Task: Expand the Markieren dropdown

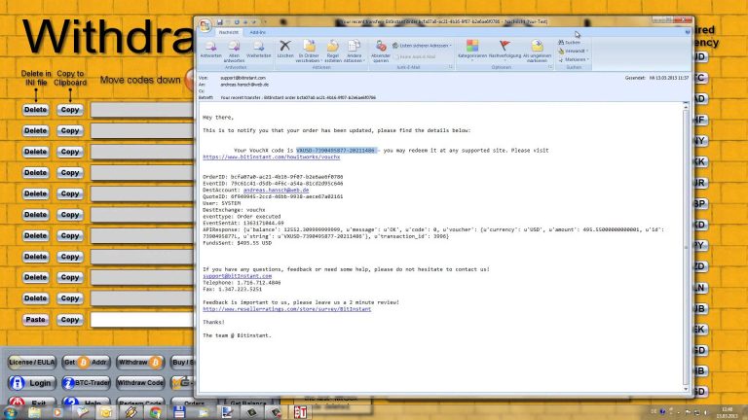Action: click(574, 59)
